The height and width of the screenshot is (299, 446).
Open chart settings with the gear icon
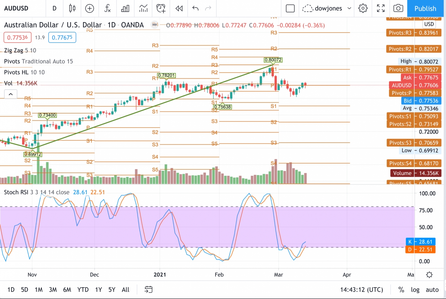coord(363,8)
